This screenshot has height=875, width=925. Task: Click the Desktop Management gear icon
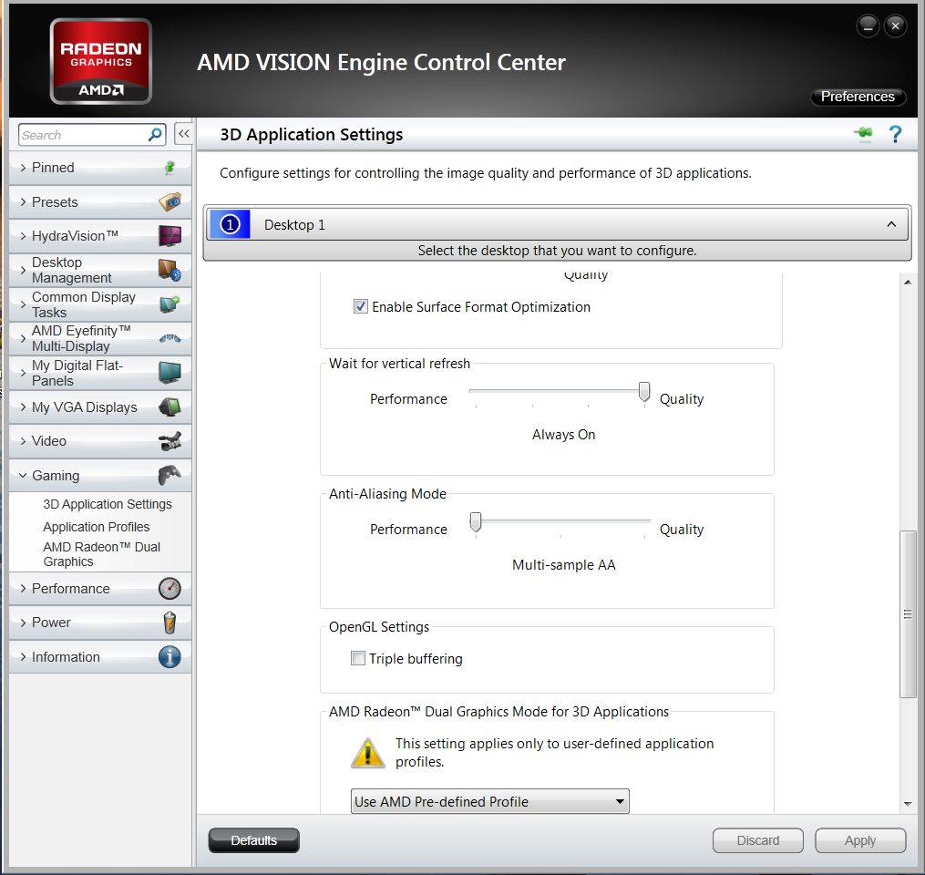click(170, 270)
